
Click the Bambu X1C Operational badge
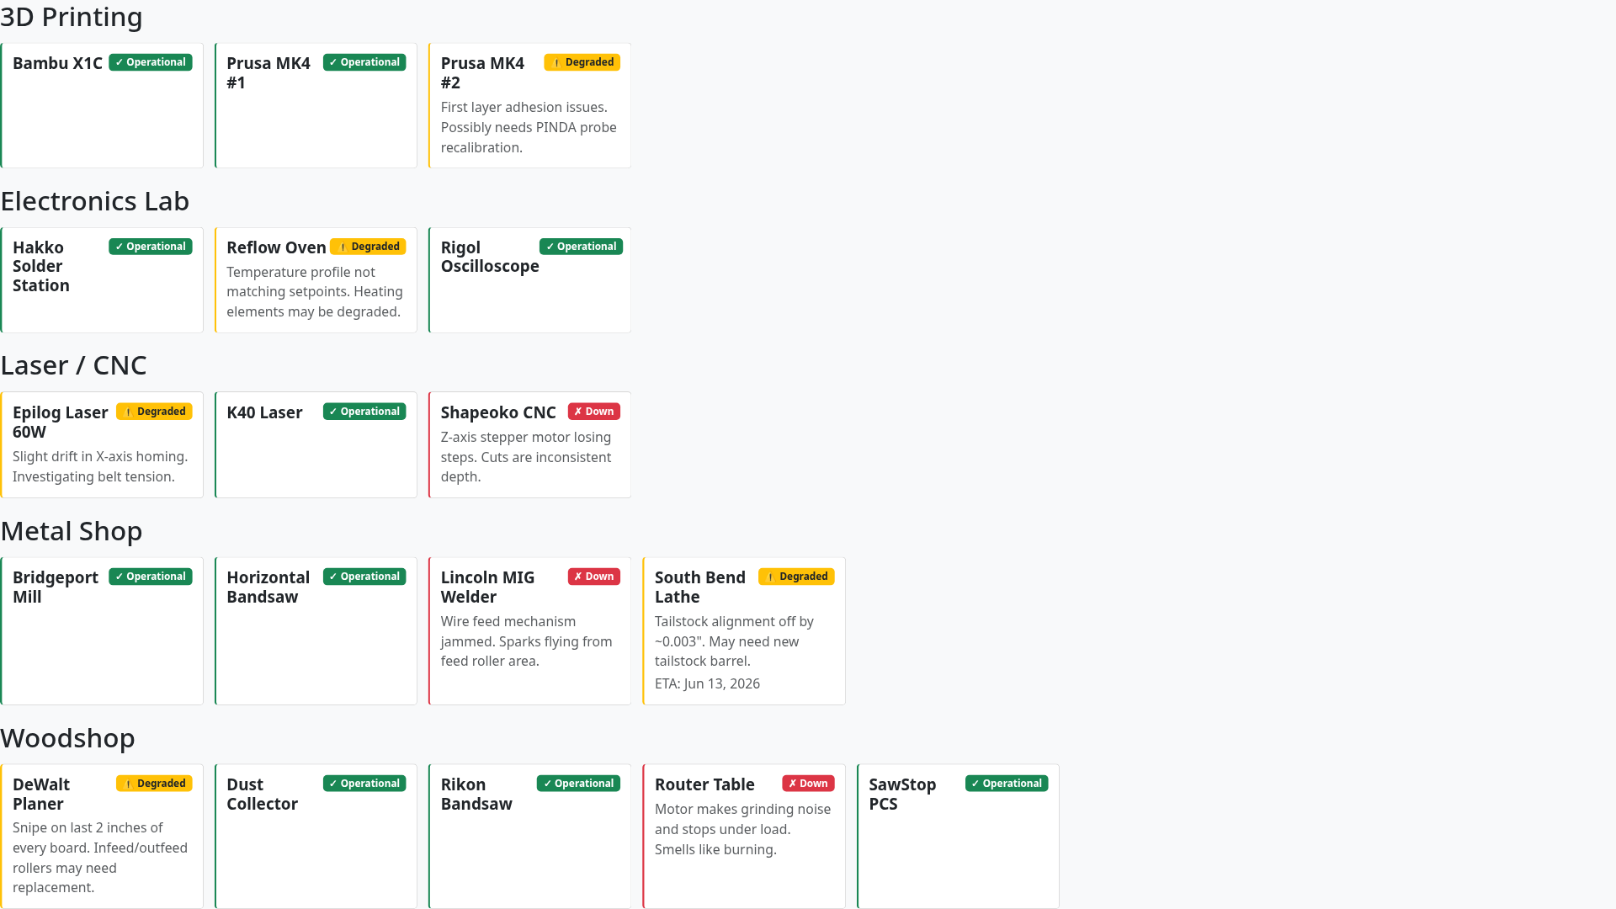(151, 62)
